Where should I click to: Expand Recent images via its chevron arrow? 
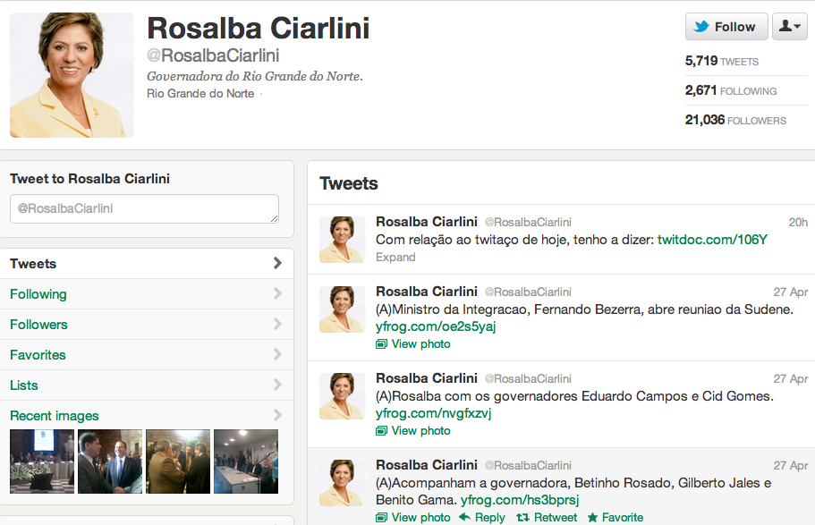click(x=277, y=415)
